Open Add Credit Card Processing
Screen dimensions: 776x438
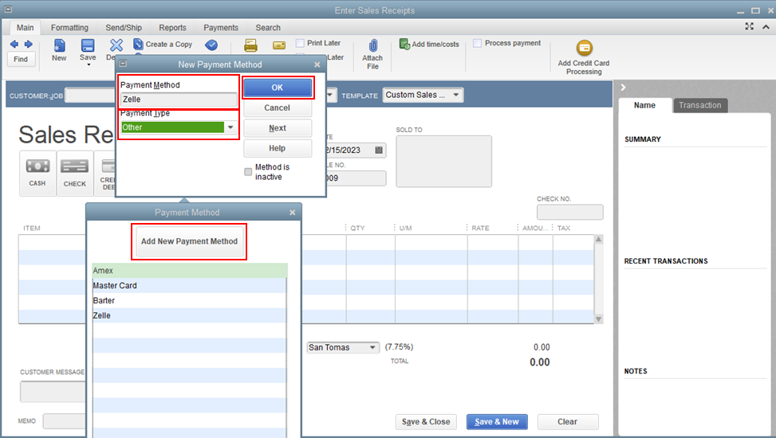click(584, 57)
